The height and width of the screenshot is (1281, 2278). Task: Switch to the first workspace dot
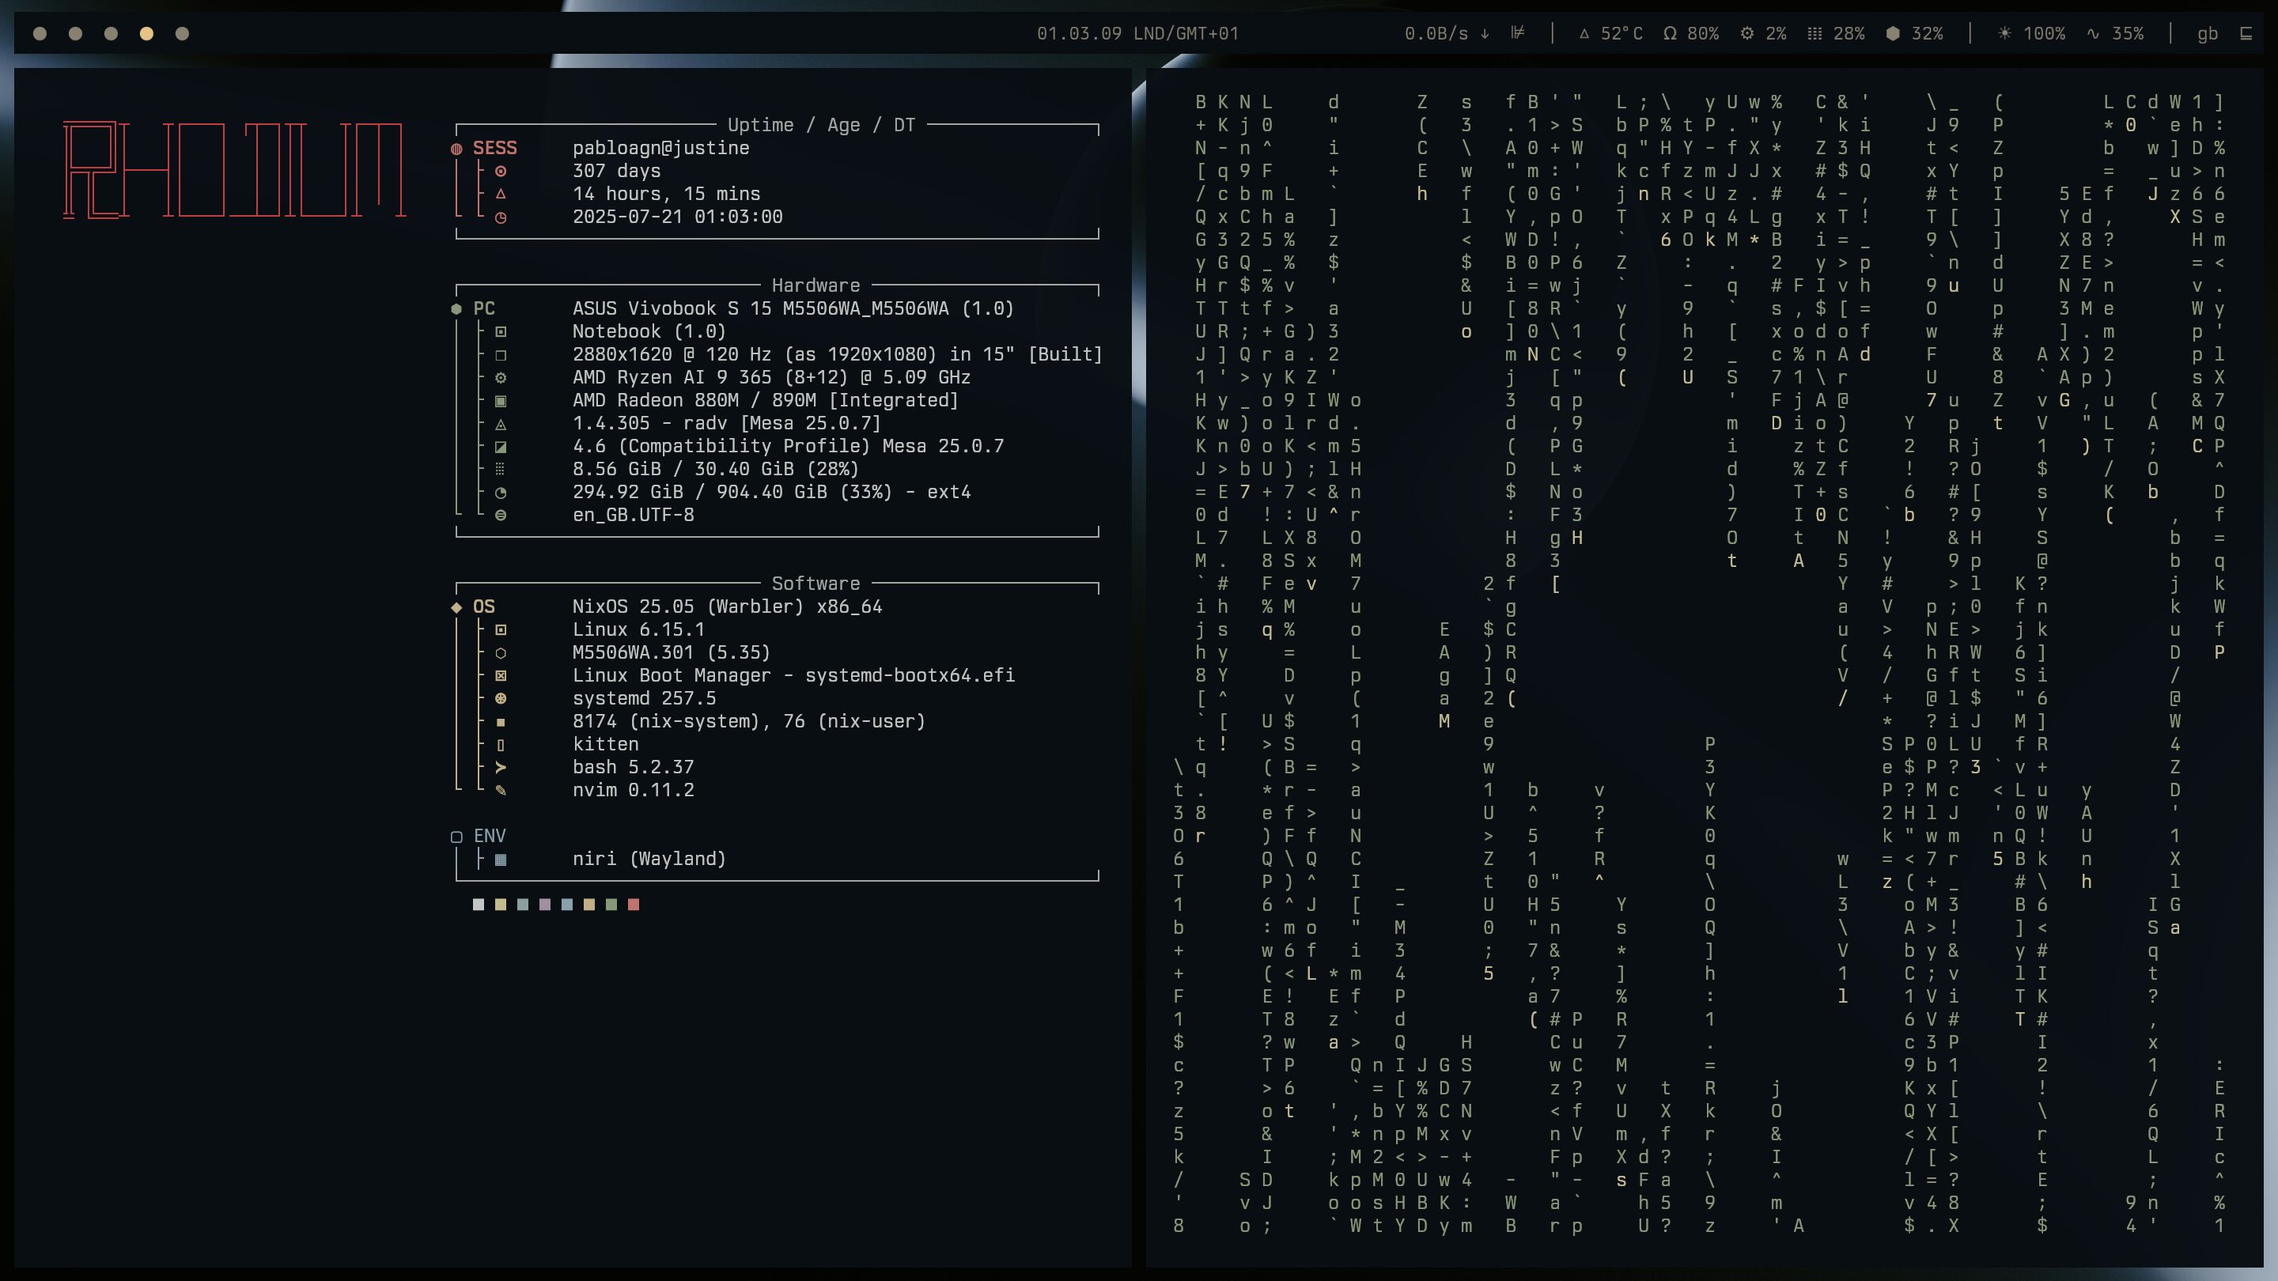(40, 33)
